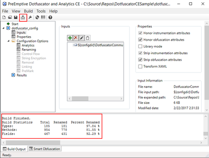Click the Inputs list horizontal scrollbar thumb

coord(80,99)
